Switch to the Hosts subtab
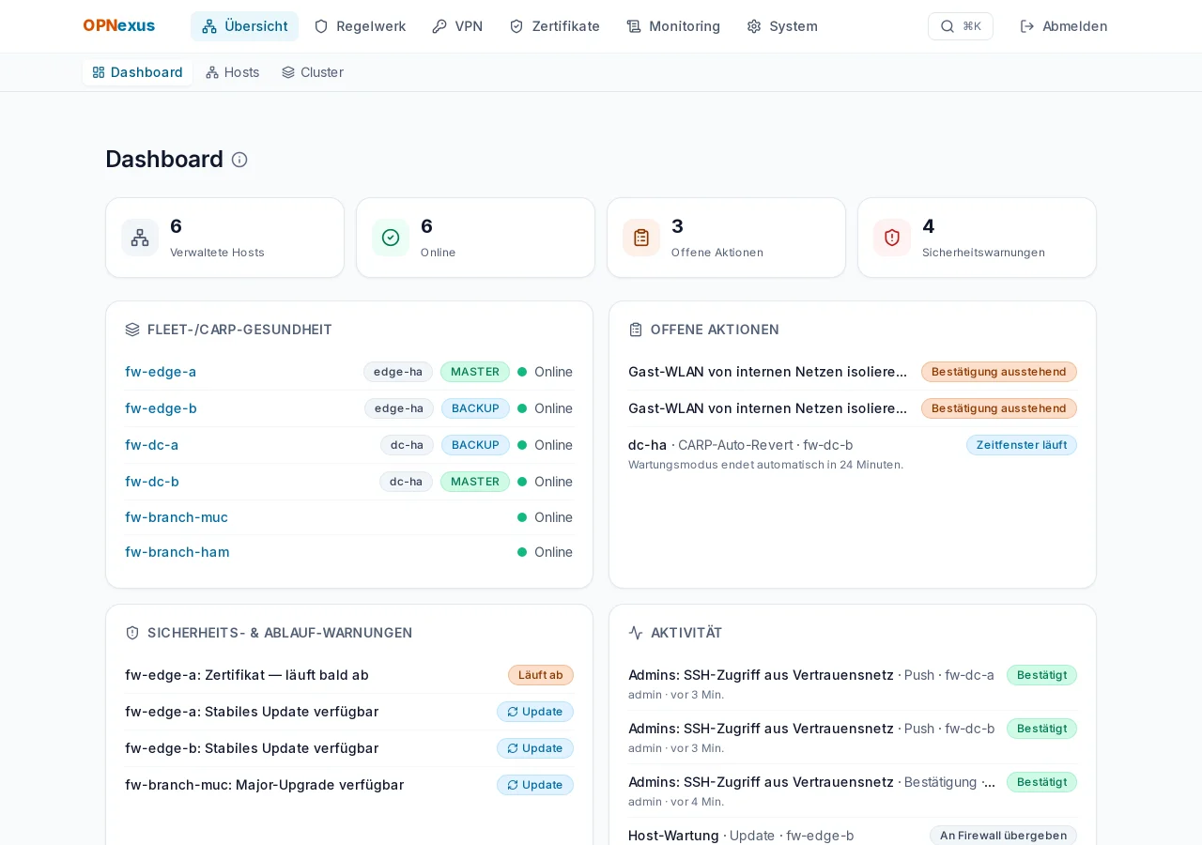This screenshot has width=1202, height=845. [233, 72]
